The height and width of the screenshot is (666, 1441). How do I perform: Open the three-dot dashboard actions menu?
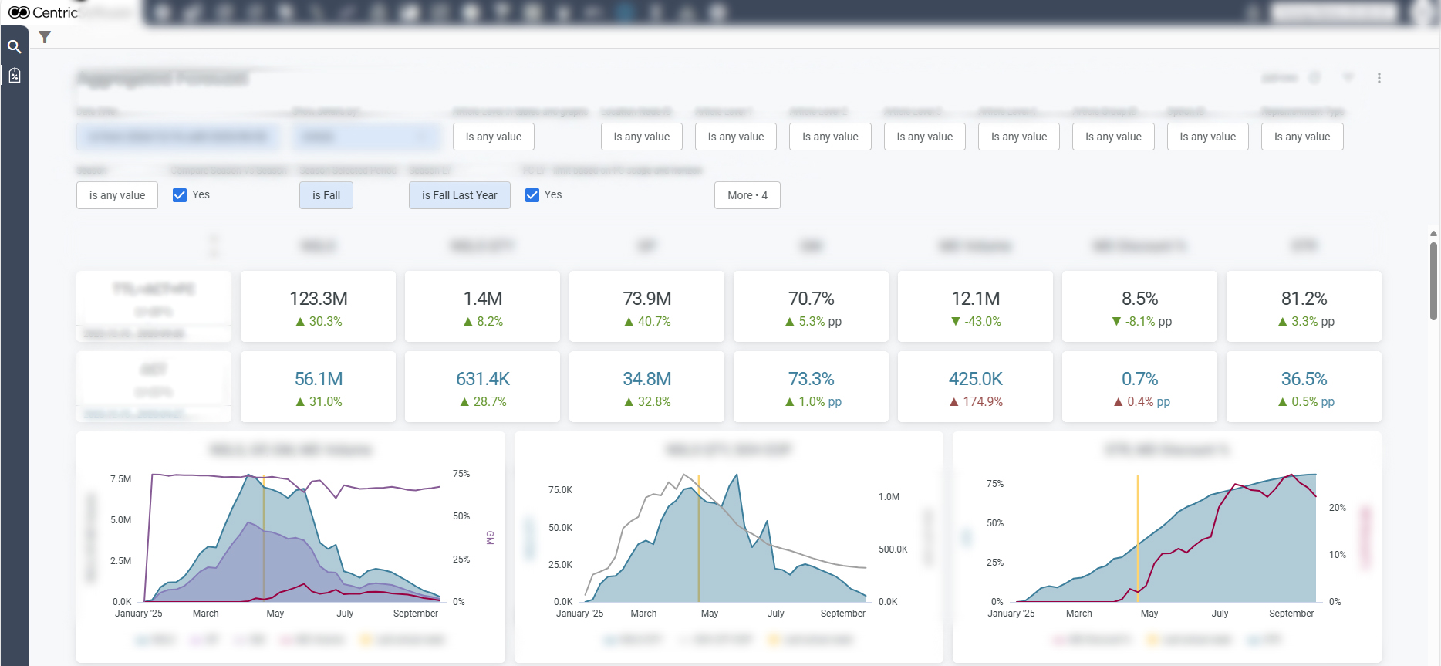coord(1379,78)
